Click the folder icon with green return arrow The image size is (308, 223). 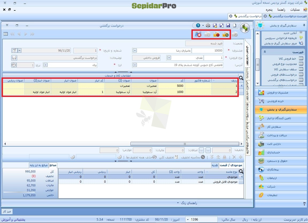[x=225, y=34]
